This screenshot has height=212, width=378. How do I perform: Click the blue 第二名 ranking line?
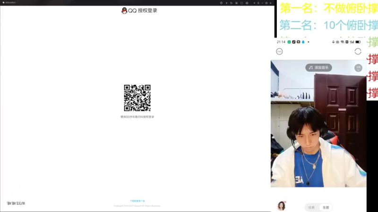coord(328,25)
